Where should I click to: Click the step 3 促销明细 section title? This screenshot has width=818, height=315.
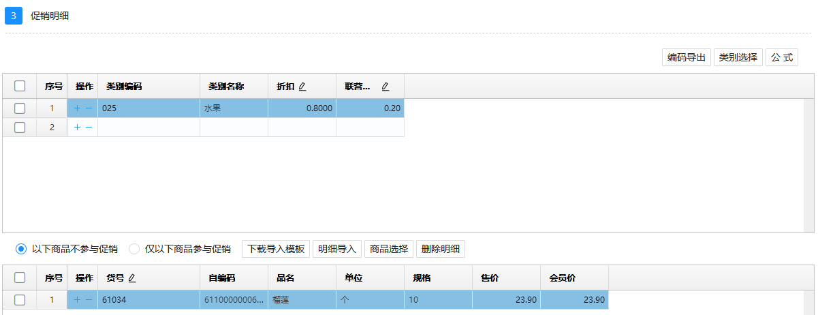point(50,16)
